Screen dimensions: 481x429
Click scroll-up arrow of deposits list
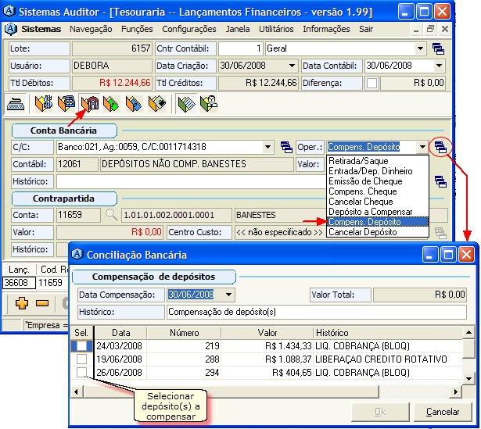[x=468, y=332]
